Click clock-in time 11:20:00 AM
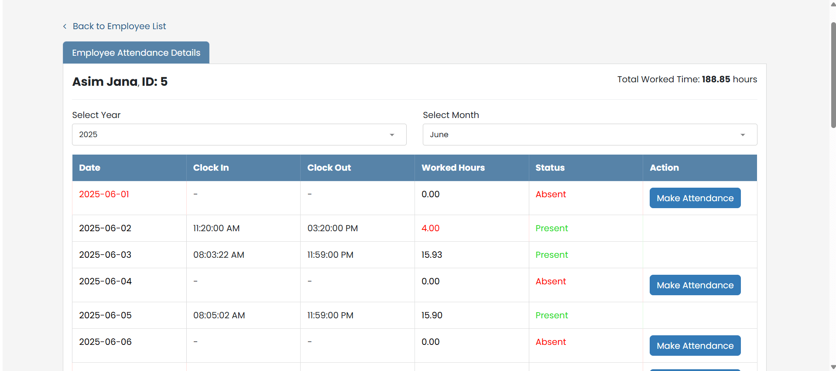Viewport: 836px width, 371px height. point(216,228)
